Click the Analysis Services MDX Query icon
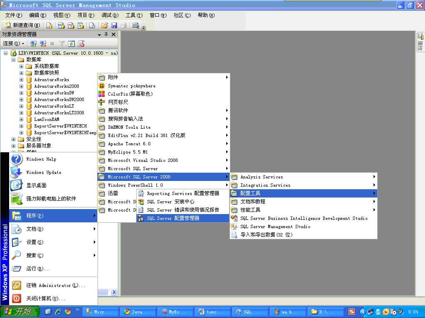The width and height of the screenshot is (425, 318). click(61, 25)
